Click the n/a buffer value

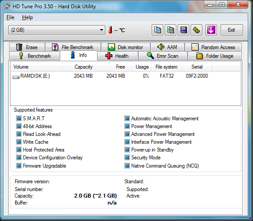(x=112, y=203)
